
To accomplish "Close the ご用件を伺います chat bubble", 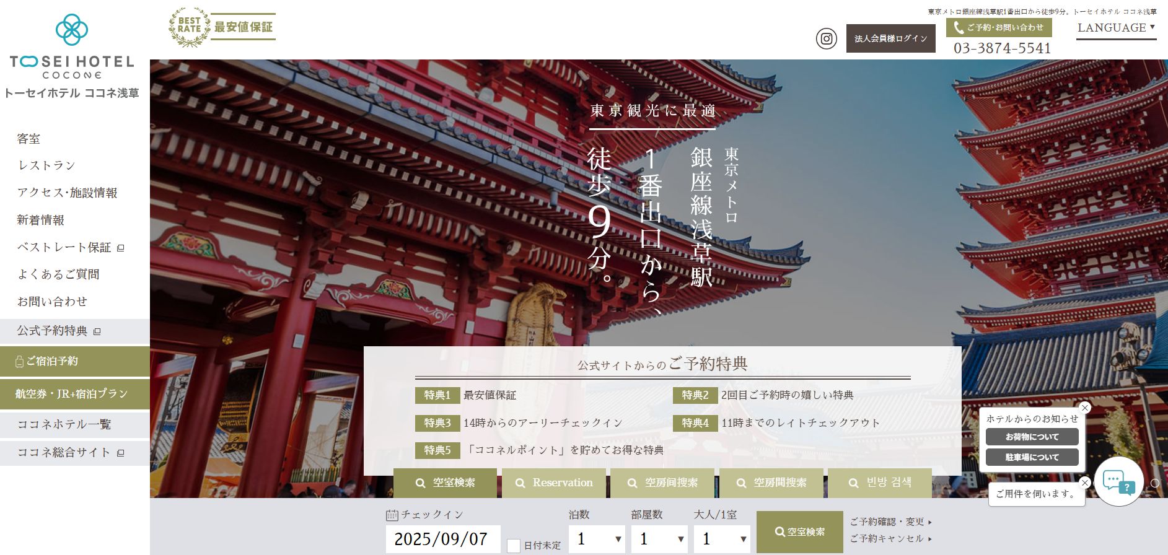I will coord(1084,483).
